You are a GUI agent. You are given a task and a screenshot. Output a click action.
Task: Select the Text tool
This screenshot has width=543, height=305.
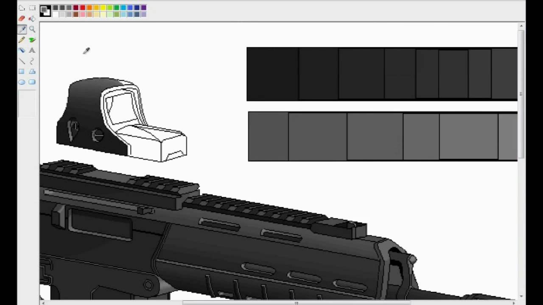click(x=32, y=50)
